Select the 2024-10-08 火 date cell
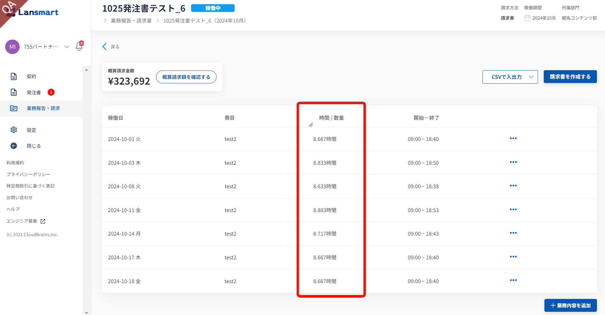Viewport: 605px width, 315px height. (x=124, y=186)
